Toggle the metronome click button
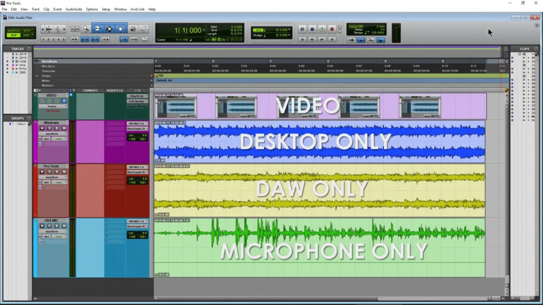543x305 pixels. 361,40
